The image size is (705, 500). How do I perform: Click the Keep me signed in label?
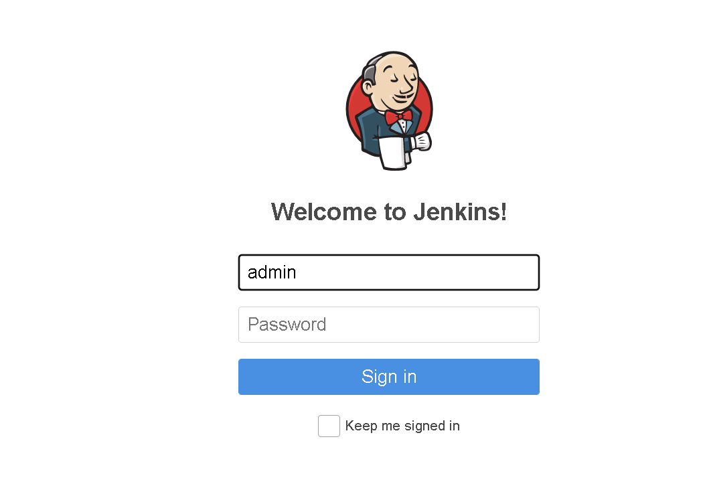coord(402,426)
